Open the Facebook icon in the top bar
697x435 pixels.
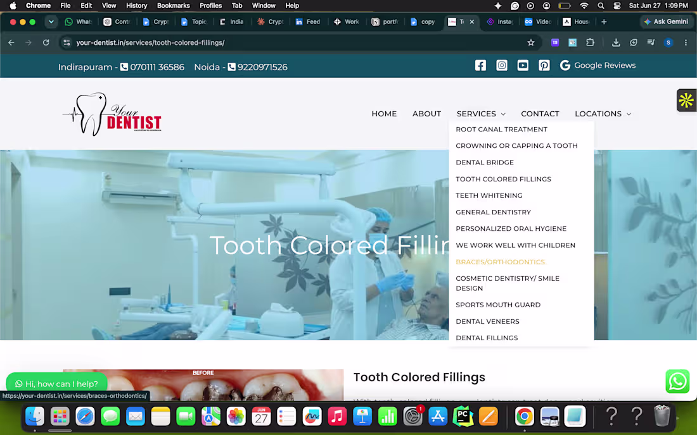coord(480,65)
